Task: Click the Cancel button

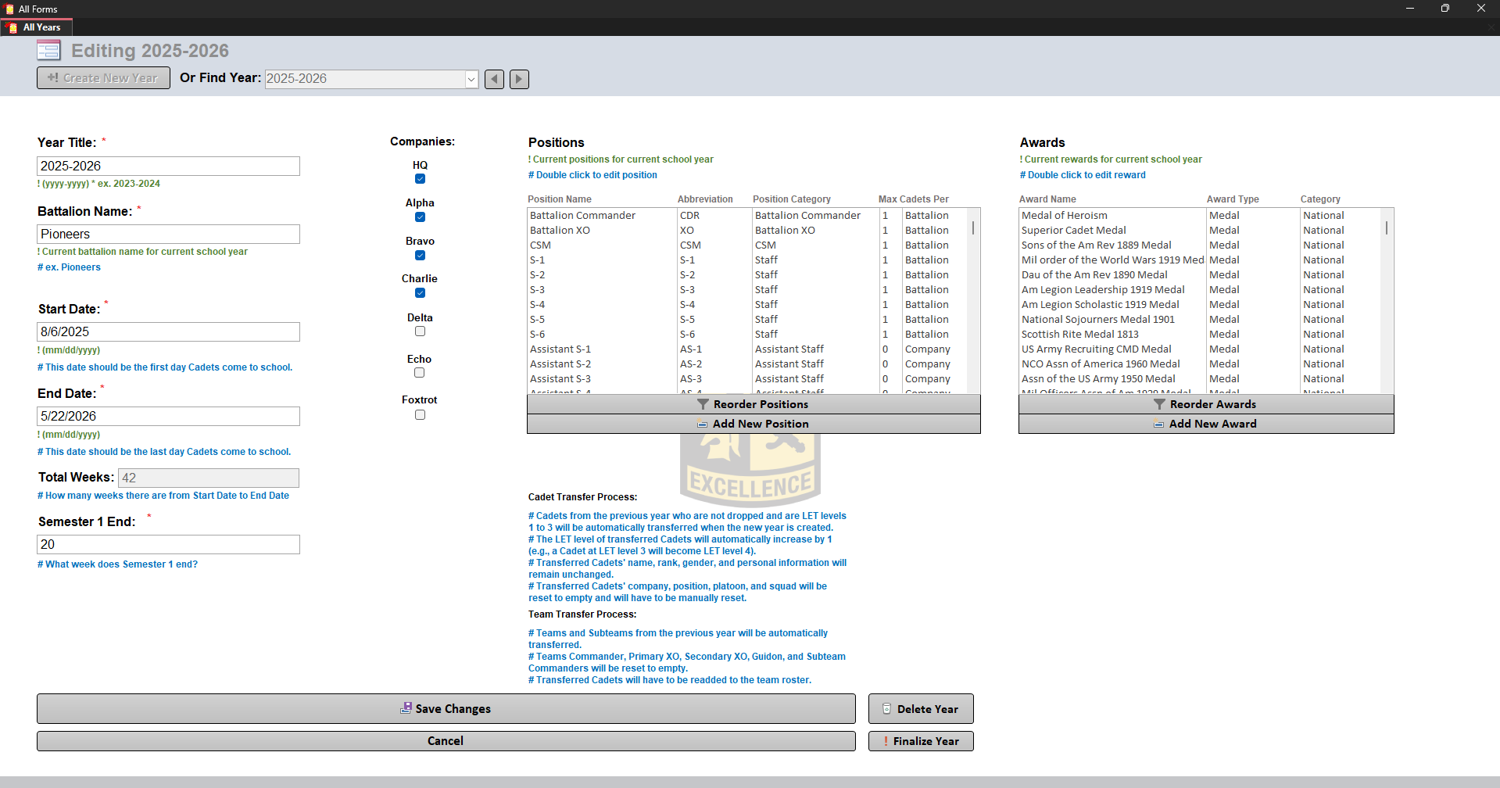Action: point(446,741)
